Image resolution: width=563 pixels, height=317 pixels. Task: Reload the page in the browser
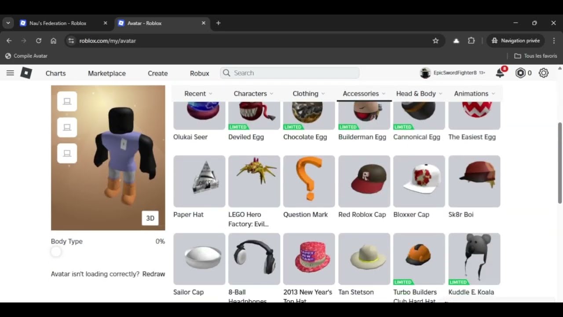tap(39, 41)
